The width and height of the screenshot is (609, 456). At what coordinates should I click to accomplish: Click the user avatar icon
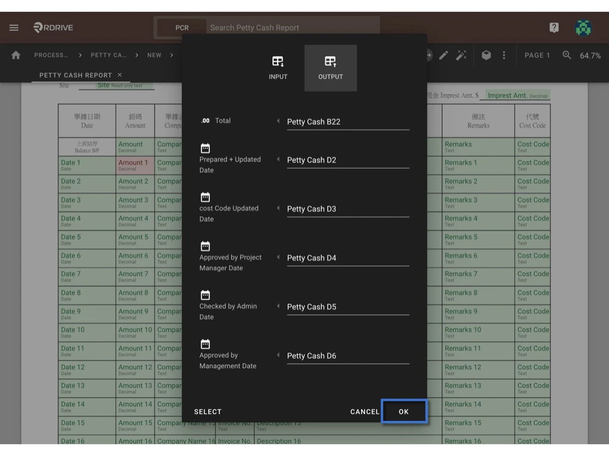point(583,27)
